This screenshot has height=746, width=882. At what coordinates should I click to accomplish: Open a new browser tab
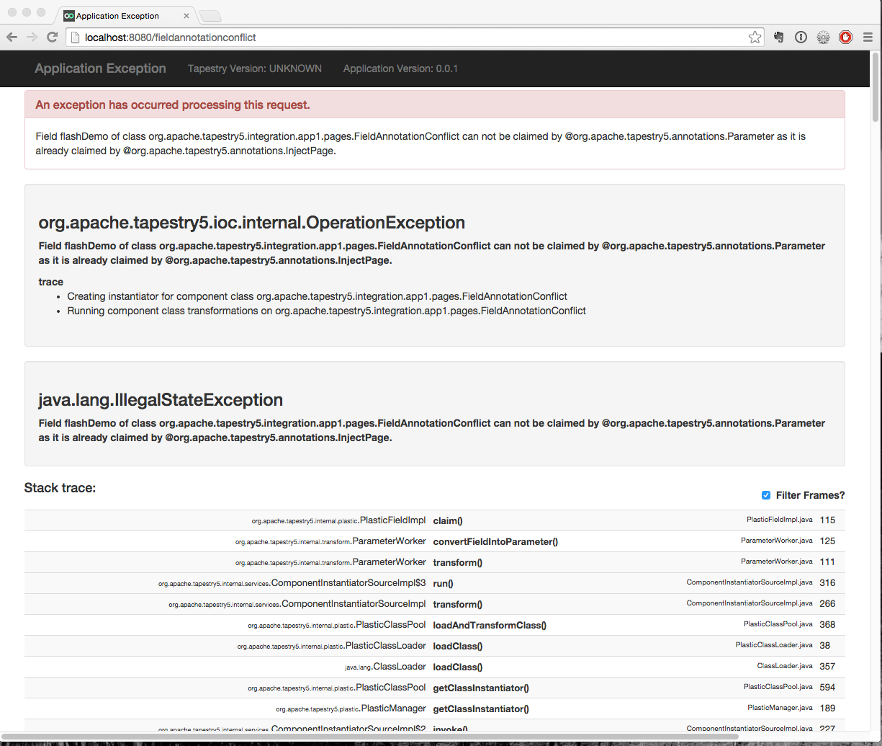pyautogui.click(x=210, y=16)
